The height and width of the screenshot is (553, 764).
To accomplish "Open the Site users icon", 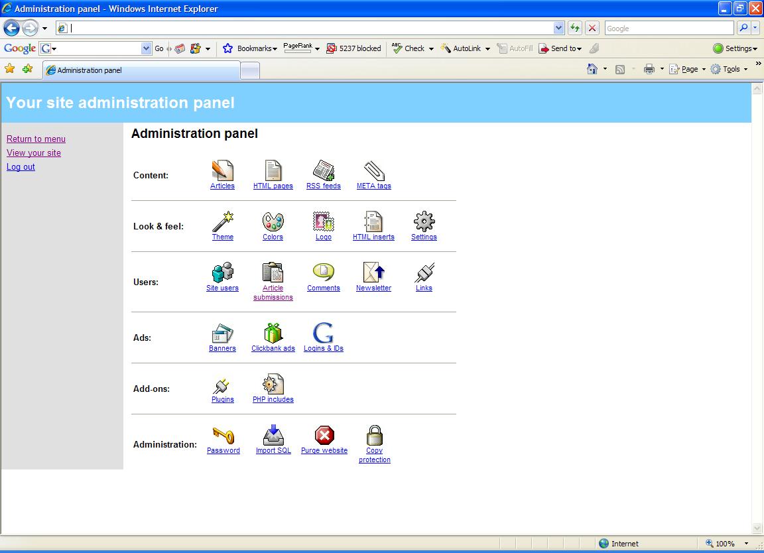I will [x=223, y=273].
